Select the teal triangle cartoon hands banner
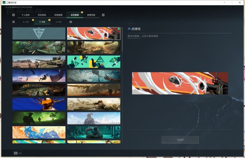245x158 pixels. pyautogui.click(x=94, y=61)
